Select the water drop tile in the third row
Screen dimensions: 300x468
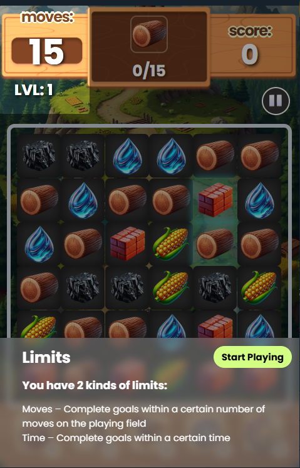pos(39,243)
